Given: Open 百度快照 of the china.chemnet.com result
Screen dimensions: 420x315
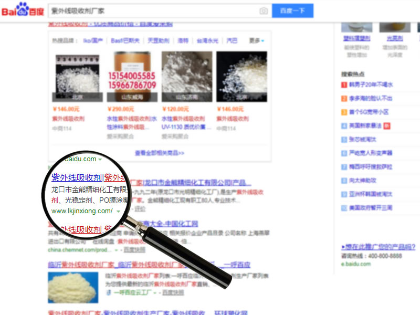Looking at the screenshot, I should (x=134, y=250).
